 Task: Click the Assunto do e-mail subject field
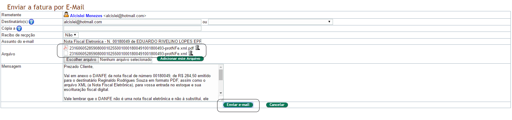(132, 41)
